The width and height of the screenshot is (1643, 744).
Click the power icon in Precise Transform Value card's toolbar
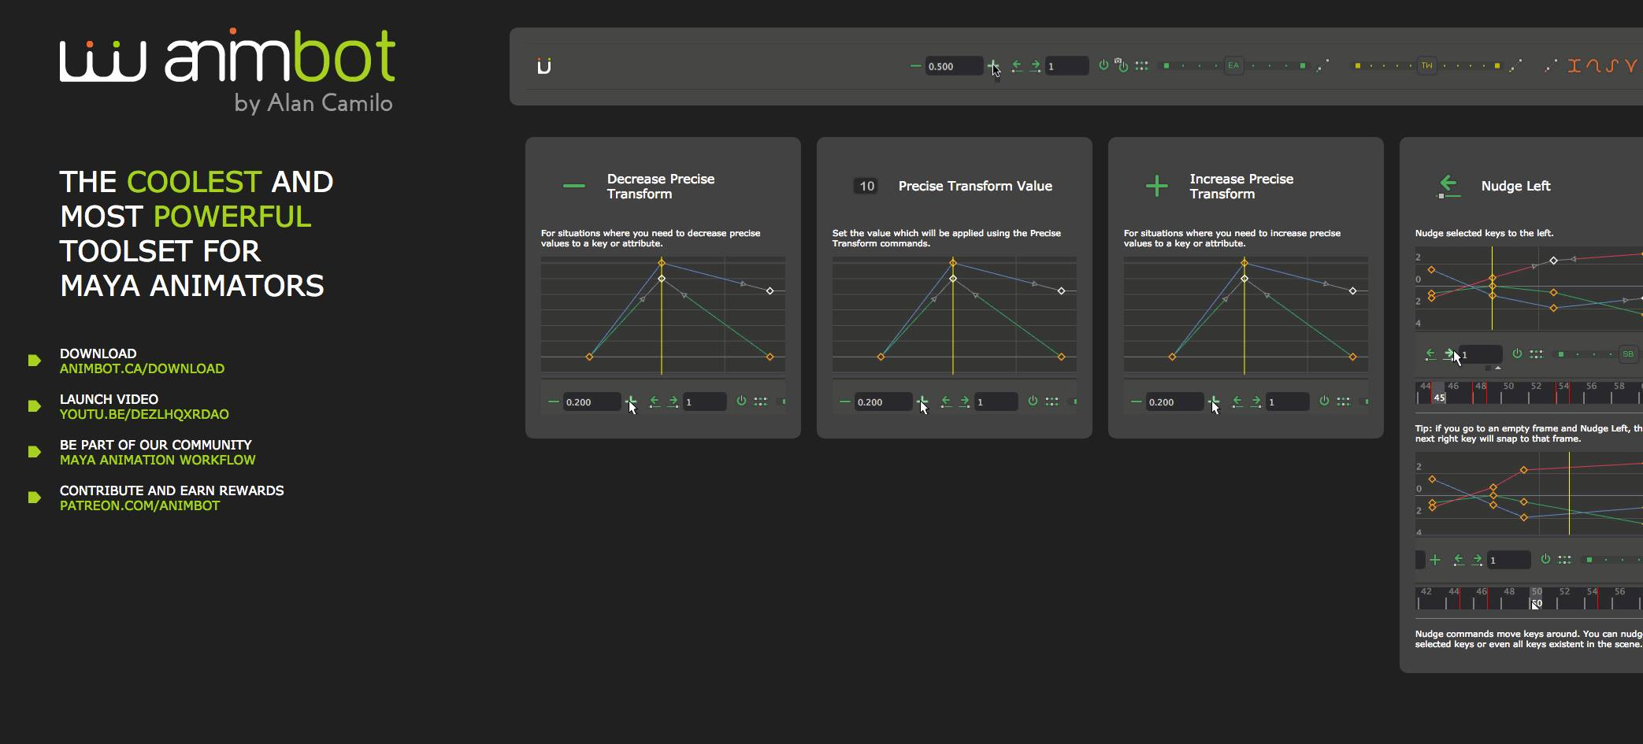pyautogui.click(x=1033, y=401)
